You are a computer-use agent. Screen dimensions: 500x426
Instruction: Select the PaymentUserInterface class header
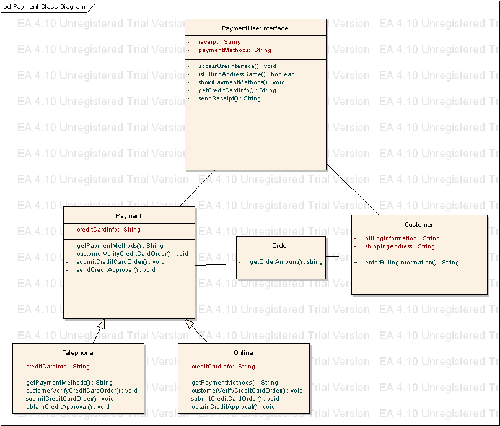pos(255,28)
